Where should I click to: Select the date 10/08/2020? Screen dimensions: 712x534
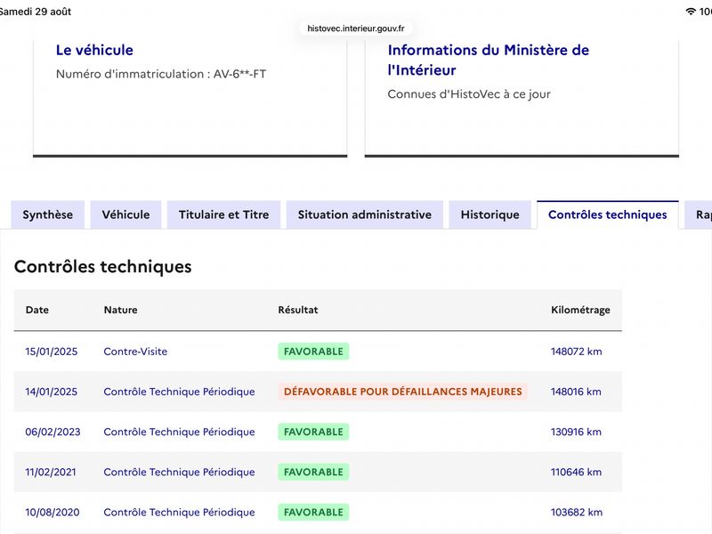(x=53, y=513)
